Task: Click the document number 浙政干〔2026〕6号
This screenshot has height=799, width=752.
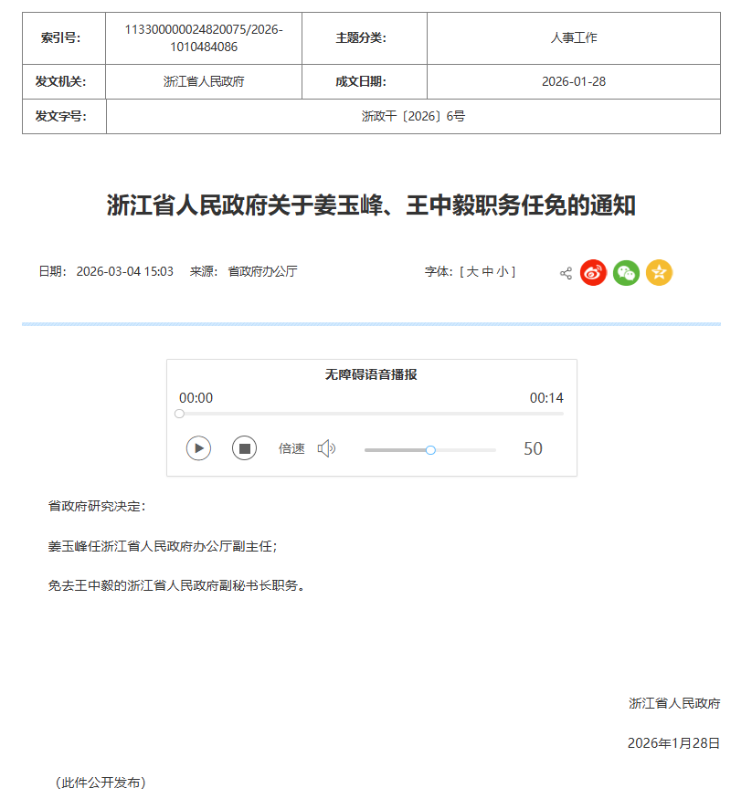Action: [x=413, y=116]
